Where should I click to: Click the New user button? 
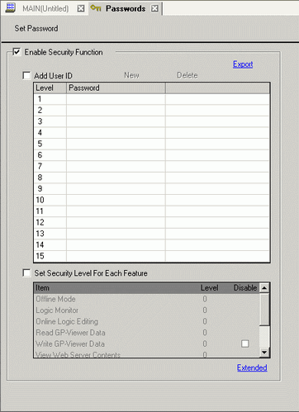pos(131,75)
